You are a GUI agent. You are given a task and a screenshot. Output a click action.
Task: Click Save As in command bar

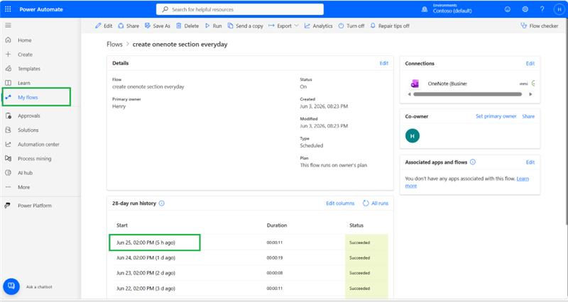pyautogui.click(x=157, y=26)
